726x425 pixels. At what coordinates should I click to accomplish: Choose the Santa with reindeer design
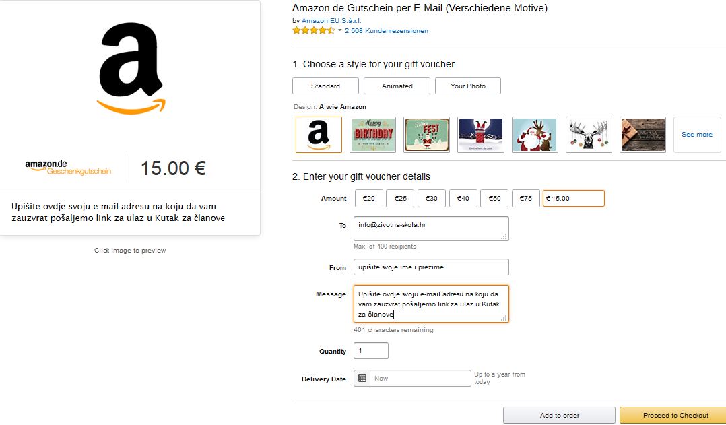535,135
